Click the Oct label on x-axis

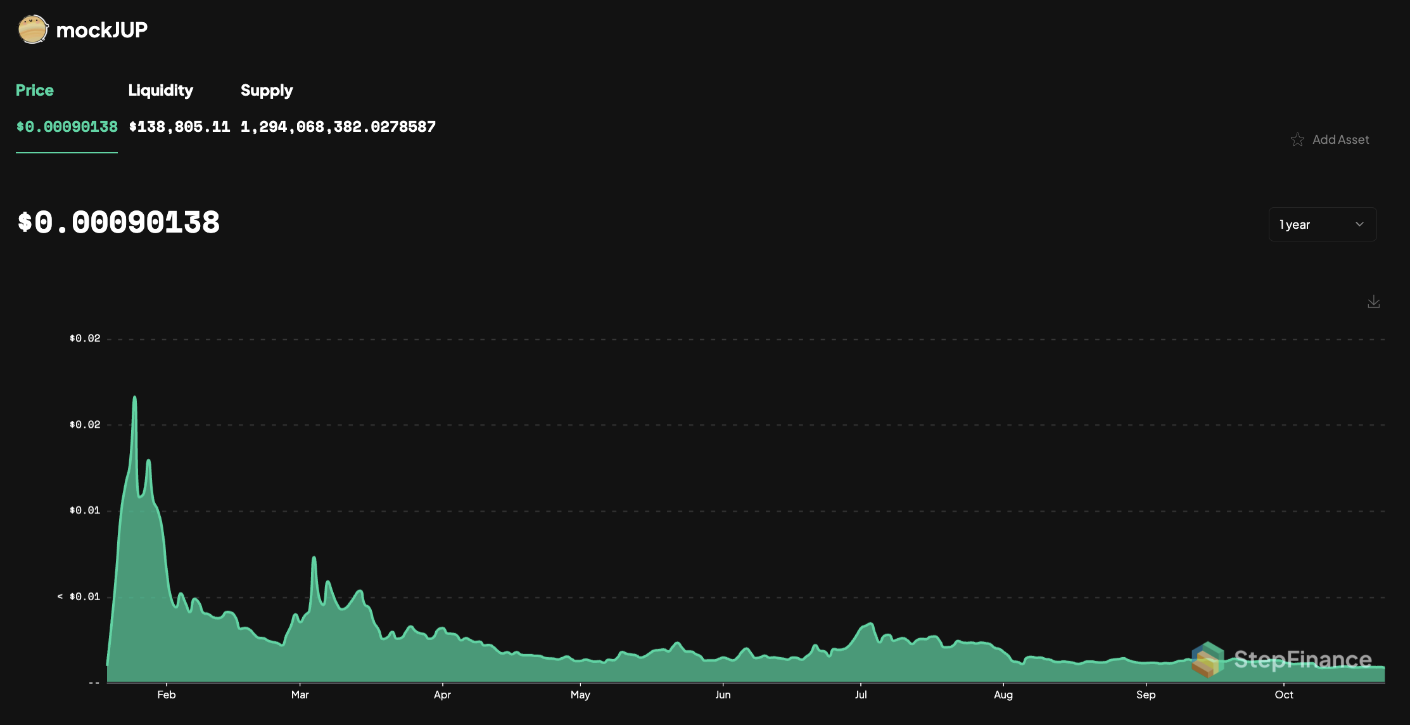click(1283, 695)
